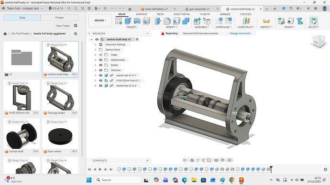Switch to the UTILITIES tab
330x185 pixels.
tap(246, 14)
